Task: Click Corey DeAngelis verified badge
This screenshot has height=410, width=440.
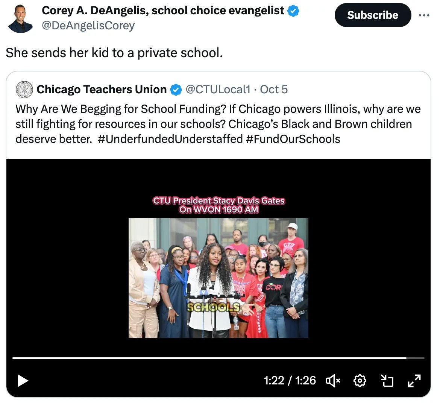Action: point(293,11)
